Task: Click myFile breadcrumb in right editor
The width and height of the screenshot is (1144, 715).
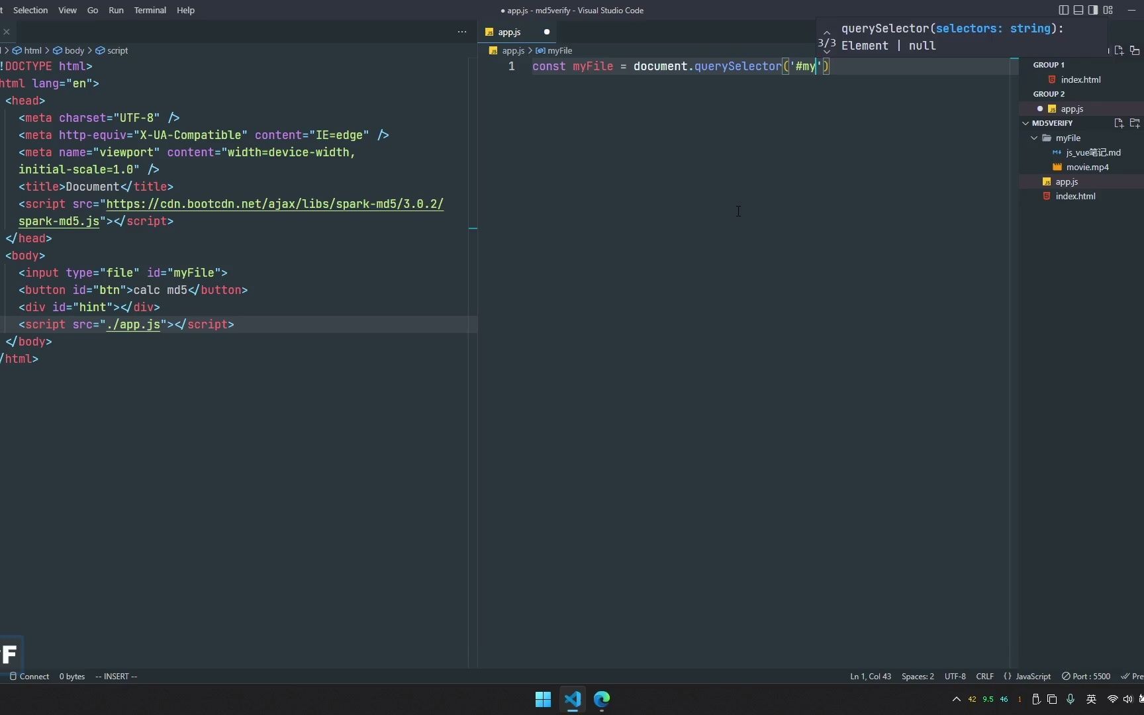Action: [553, 50]
